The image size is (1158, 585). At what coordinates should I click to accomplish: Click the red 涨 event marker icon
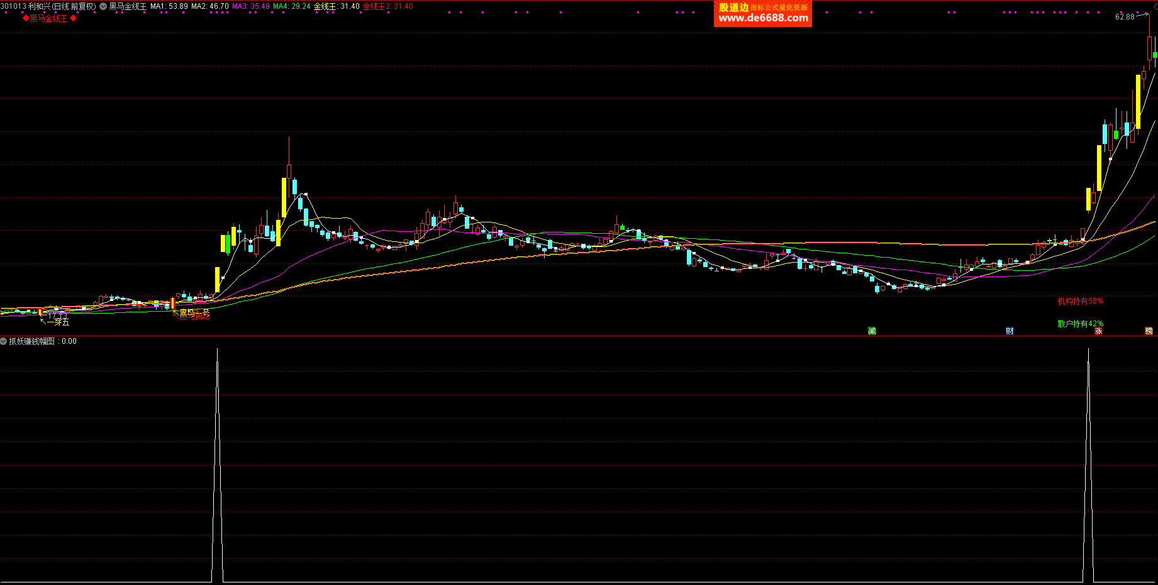click(1098, 331)
